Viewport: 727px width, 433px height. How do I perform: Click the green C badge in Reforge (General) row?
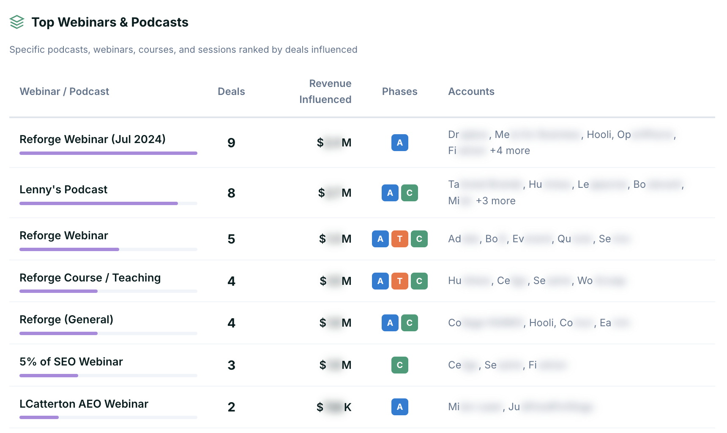click(x=409, y=323)
